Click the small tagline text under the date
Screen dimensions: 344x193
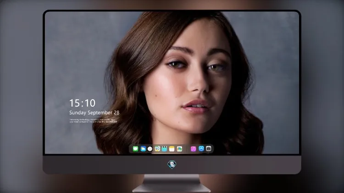(x=93, y=121)
